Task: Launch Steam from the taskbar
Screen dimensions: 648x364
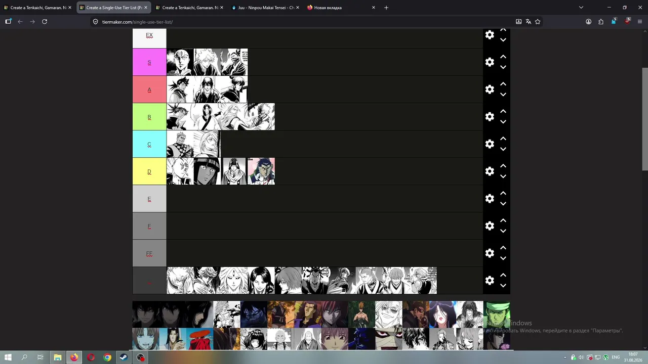Action: (x=124, y=357)
